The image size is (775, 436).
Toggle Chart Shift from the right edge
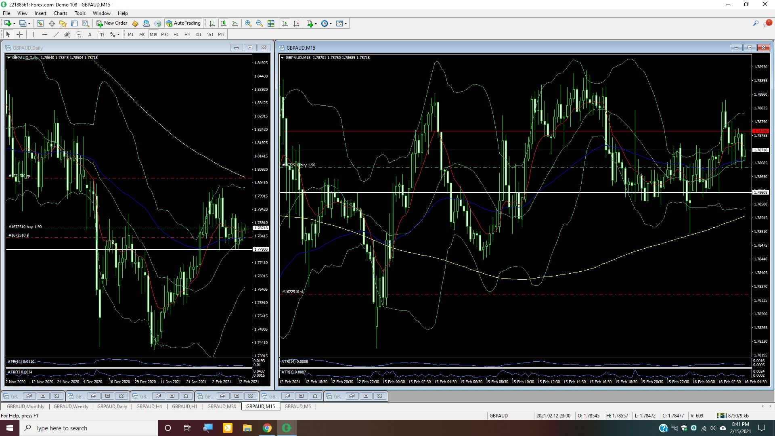tap(296, 23)
